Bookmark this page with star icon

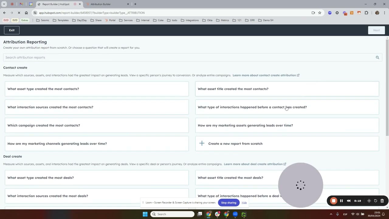320,13
